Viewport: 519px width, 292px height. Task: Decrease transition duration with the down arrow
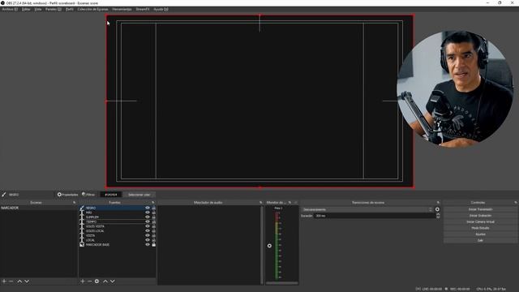click(x=438, y=217)
